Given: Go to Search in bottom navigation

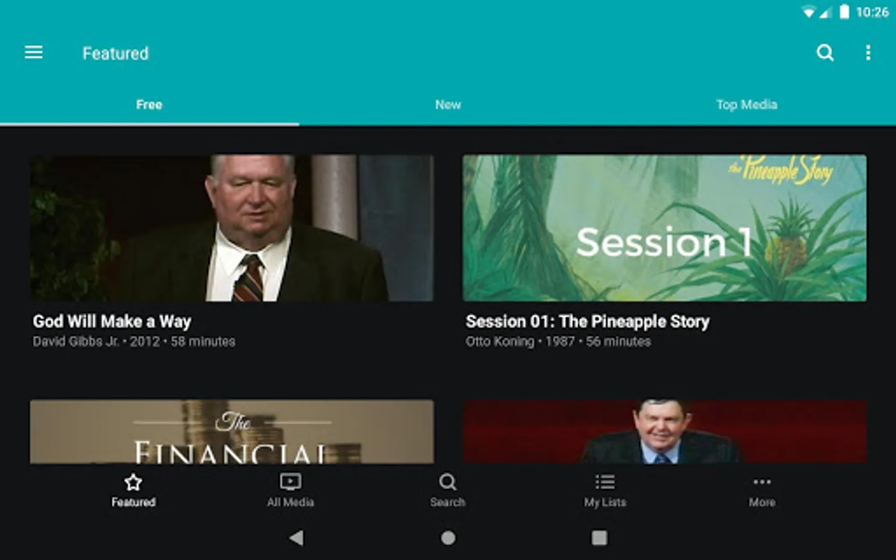Looking at the screenshot, I should tap(447, 490).
